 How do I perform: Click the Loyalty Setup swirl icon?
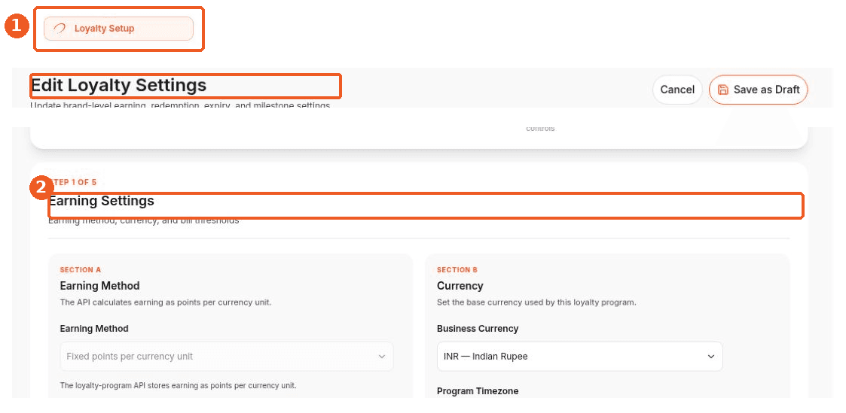tap(60, 29)
